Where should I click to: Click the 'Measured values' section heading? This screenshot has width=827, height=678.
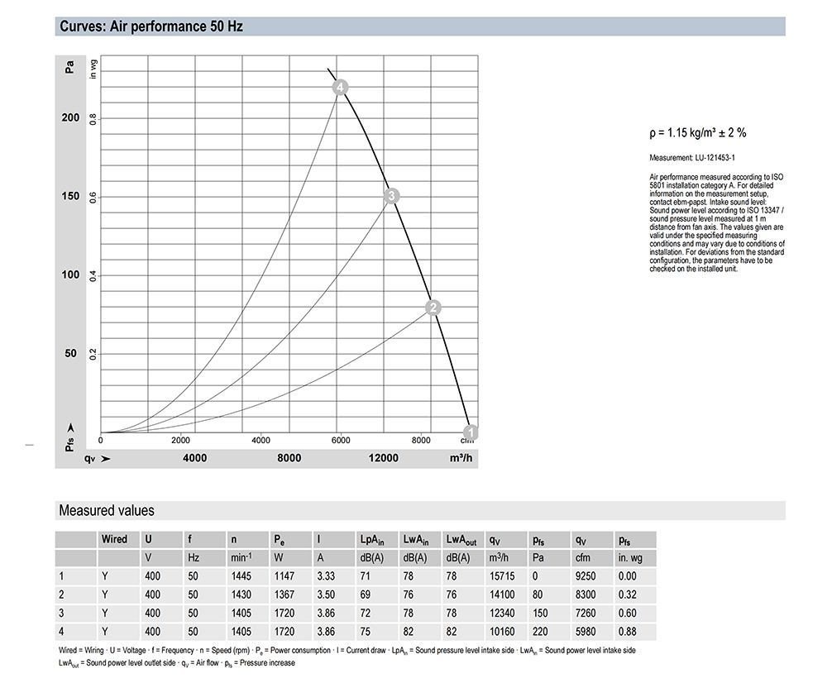[106, 510]
